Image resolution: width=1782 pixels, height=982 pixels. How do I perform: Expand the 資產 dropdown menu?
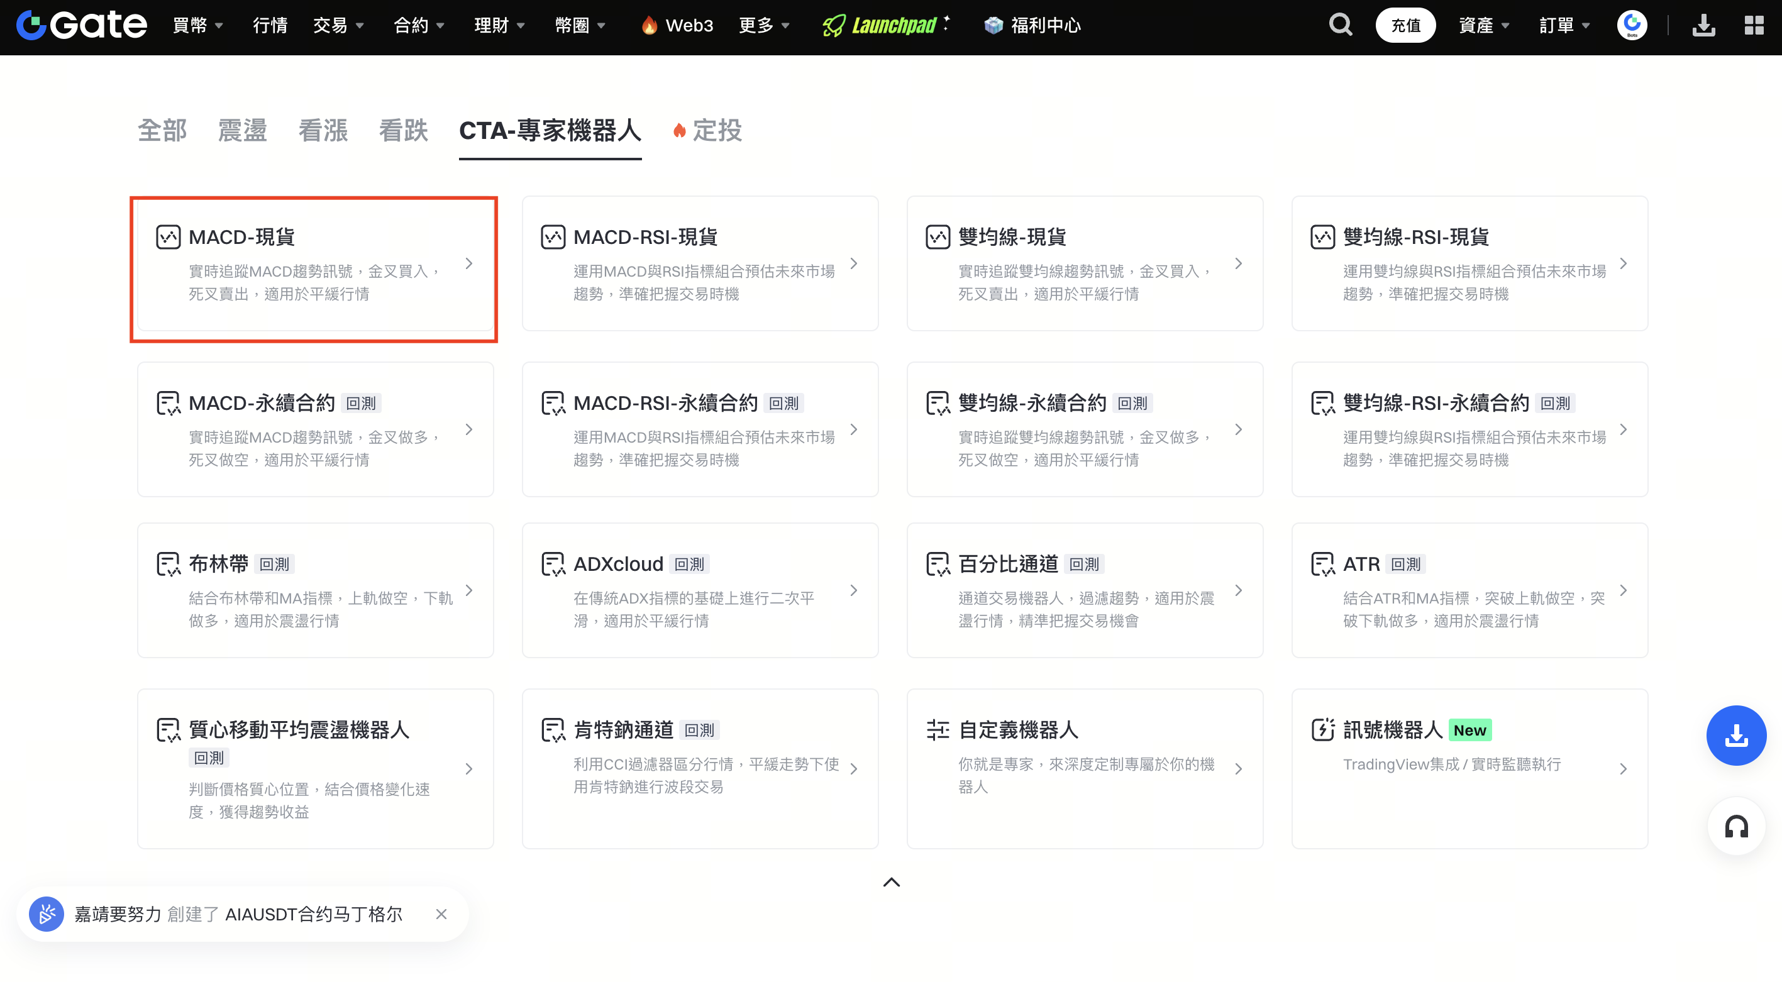1483,26
